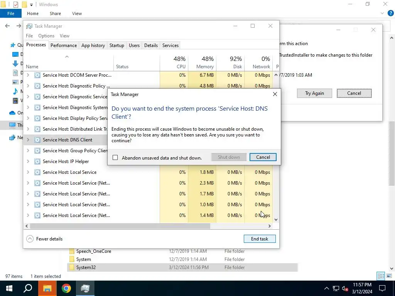This screenshot has width=395, height=296.
Task: Expand Service Host: DCOM Server Process row
Action: click(x=28, y=75)
